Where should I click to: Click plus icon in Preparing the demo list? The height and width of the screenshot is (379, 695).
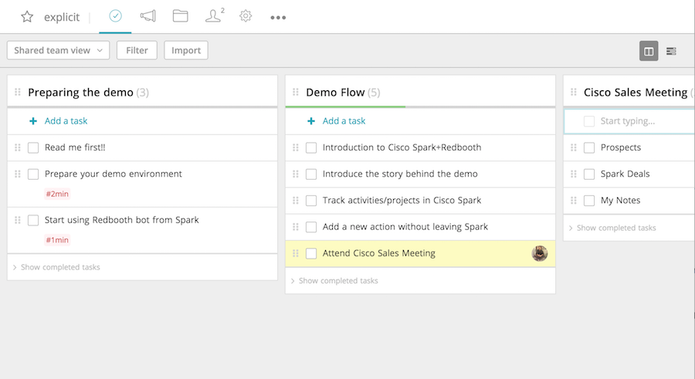coord(32,121)
